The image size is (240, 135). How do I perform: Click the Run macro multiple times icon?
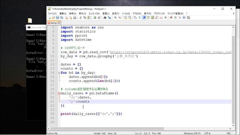tap(184, 18)
